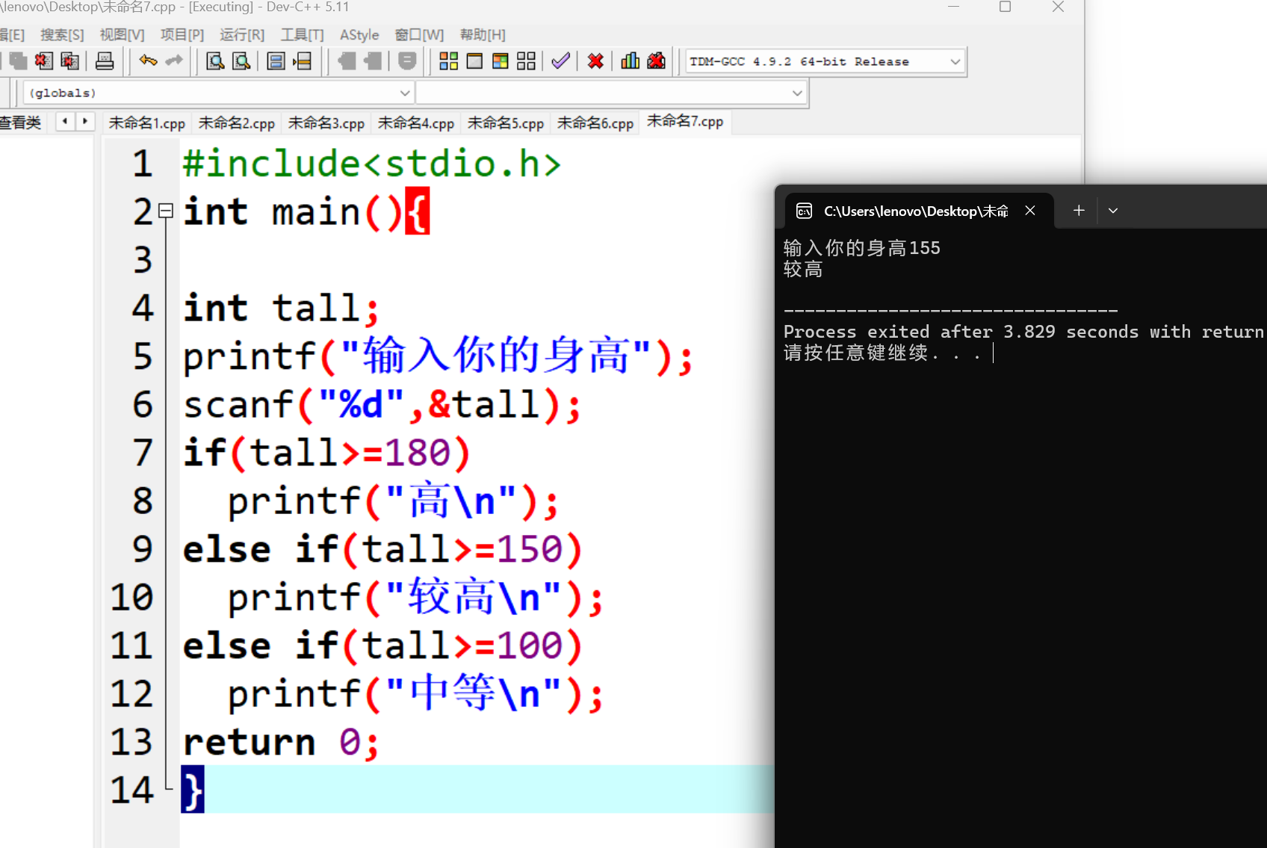
Task: Click line number 10 in the gutter
Action: point(131,598)
